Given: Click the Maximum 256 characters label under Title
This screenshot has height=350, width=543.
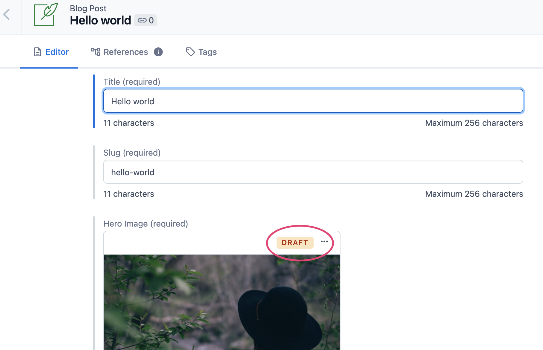Looking at the screenshot, I should click(474, 123).
